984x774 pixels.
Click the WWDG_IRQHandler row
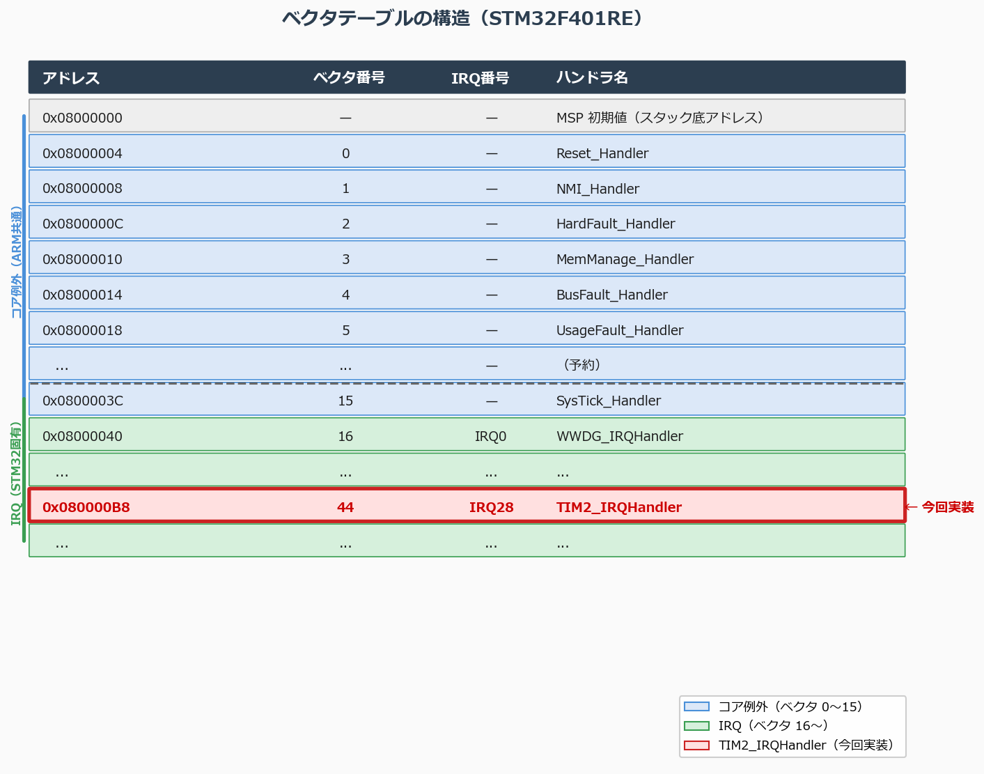[467, 435]
